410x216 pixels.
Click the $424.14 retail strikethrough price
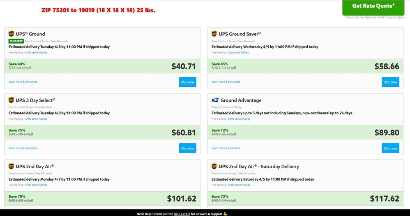pos(223,200)
